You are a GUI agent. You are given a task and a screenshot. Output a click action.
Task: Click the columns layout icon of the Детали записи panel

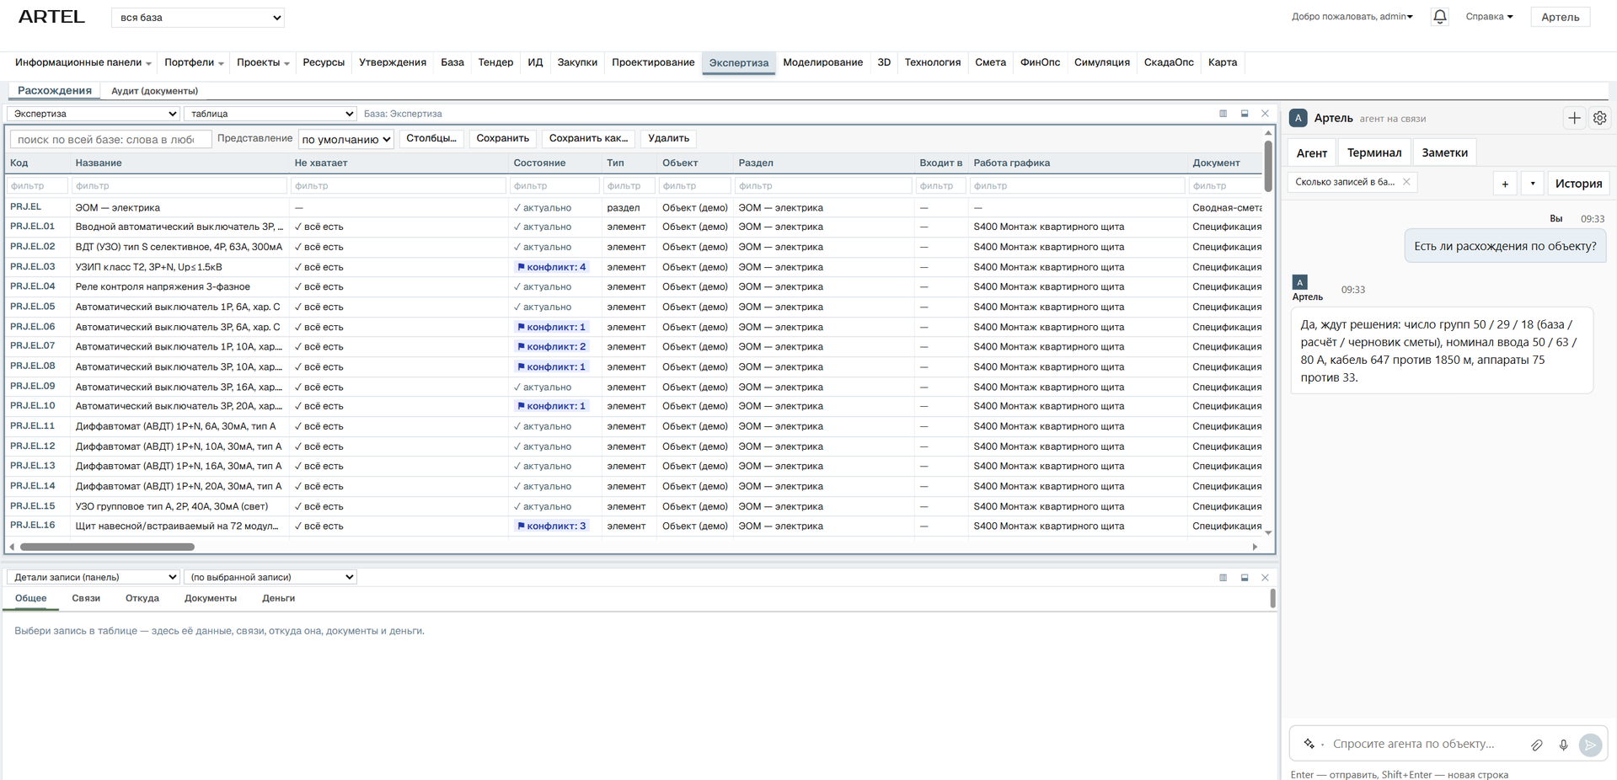click(1223, 578)
